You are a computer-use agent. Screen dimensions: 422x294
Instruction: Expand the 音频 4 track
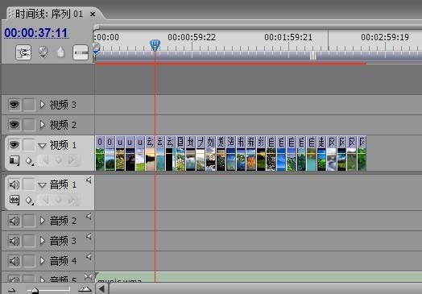pos(42,261)
